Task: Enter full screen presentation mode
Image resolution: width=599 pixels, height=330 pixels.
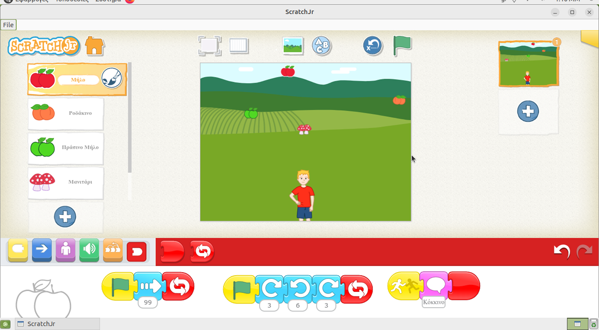Action: (209, 46)
